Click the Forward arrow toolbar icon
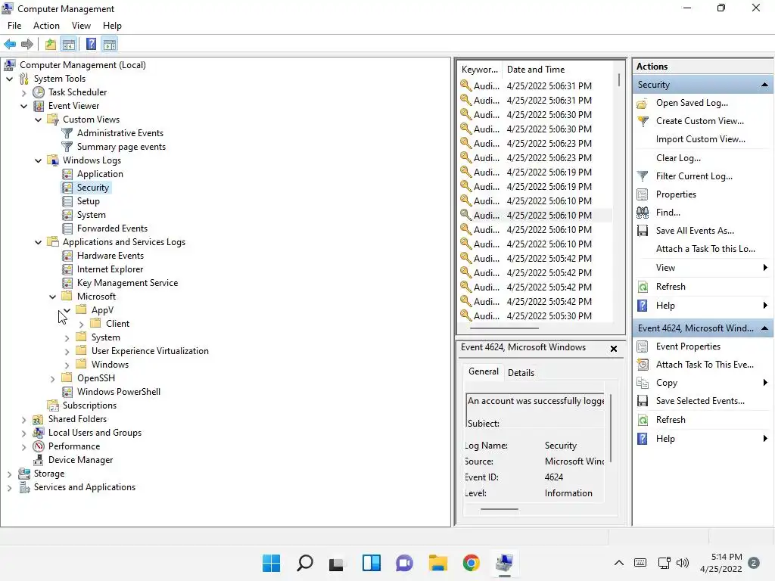The height and width of the screenshot is (581, 775). click(x=27, y=45)
